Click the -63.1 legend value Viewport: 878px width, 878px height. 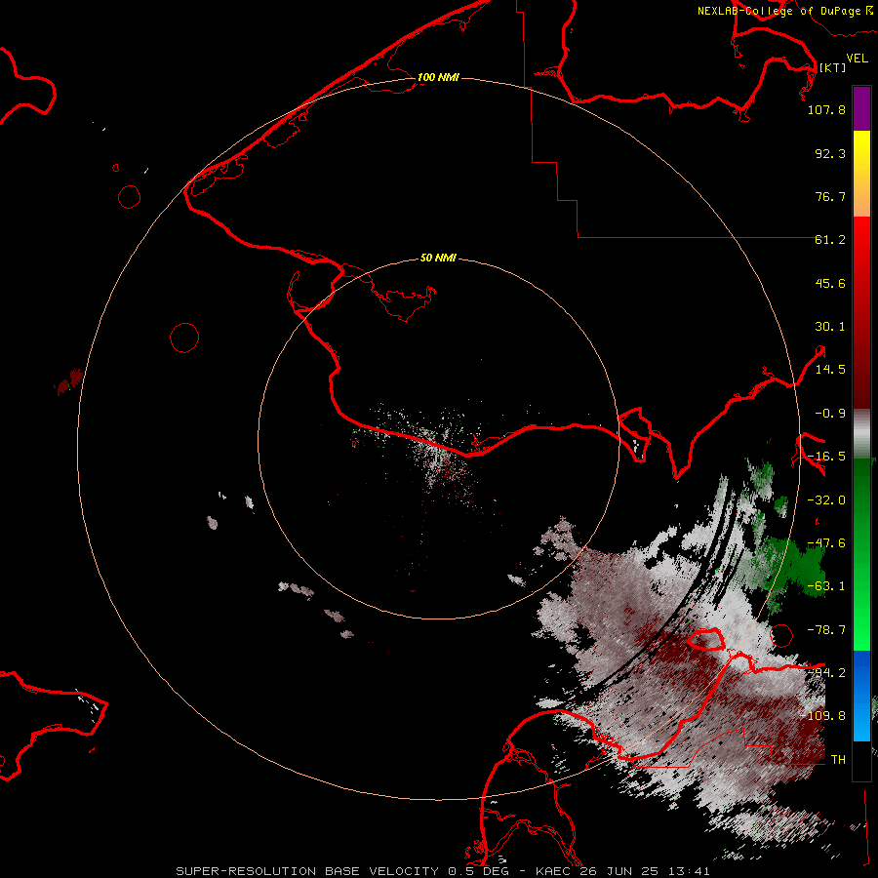[x=826, y=586]
